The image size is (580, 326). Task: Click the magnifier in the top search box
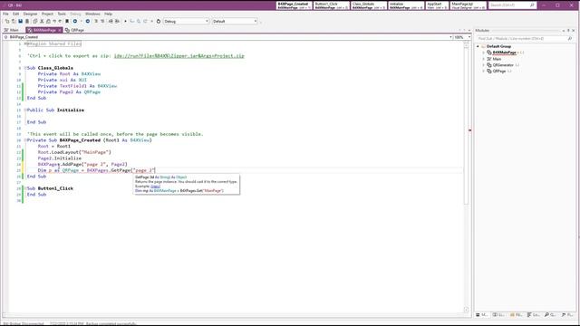pyautogui.click(x=532, y=5)
